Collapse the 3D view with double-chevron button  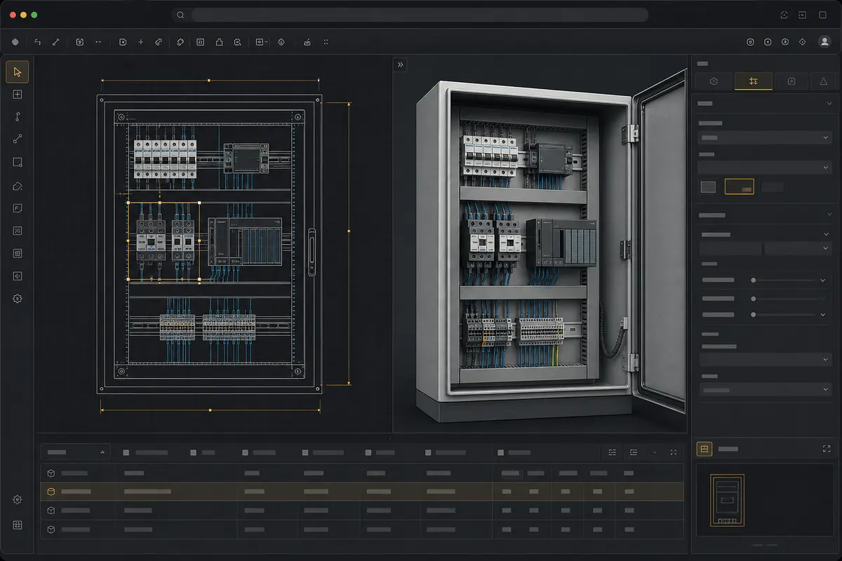point(400,65)
